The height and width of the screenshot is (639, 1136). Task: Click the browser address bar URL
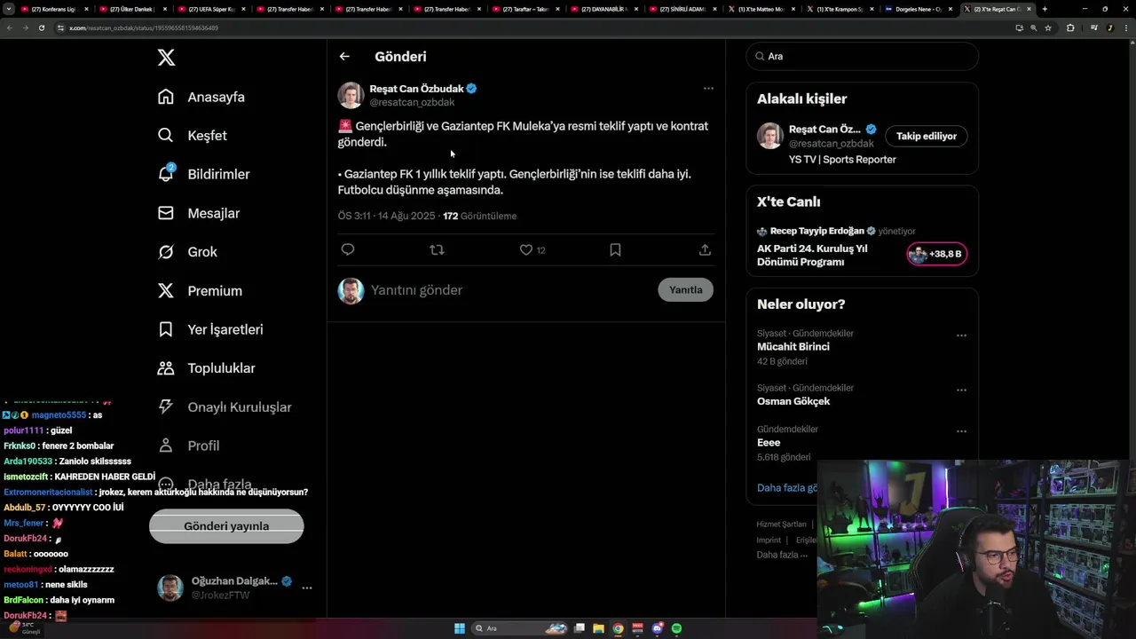click(x=144, y=28)
